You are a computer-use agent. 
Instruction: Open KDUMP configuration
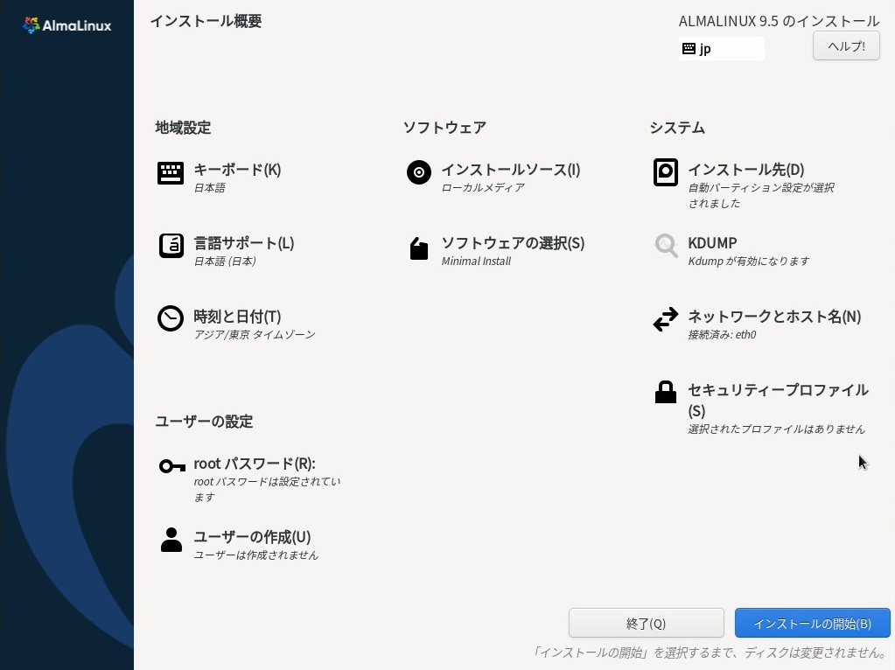click(x=712, y=243)
